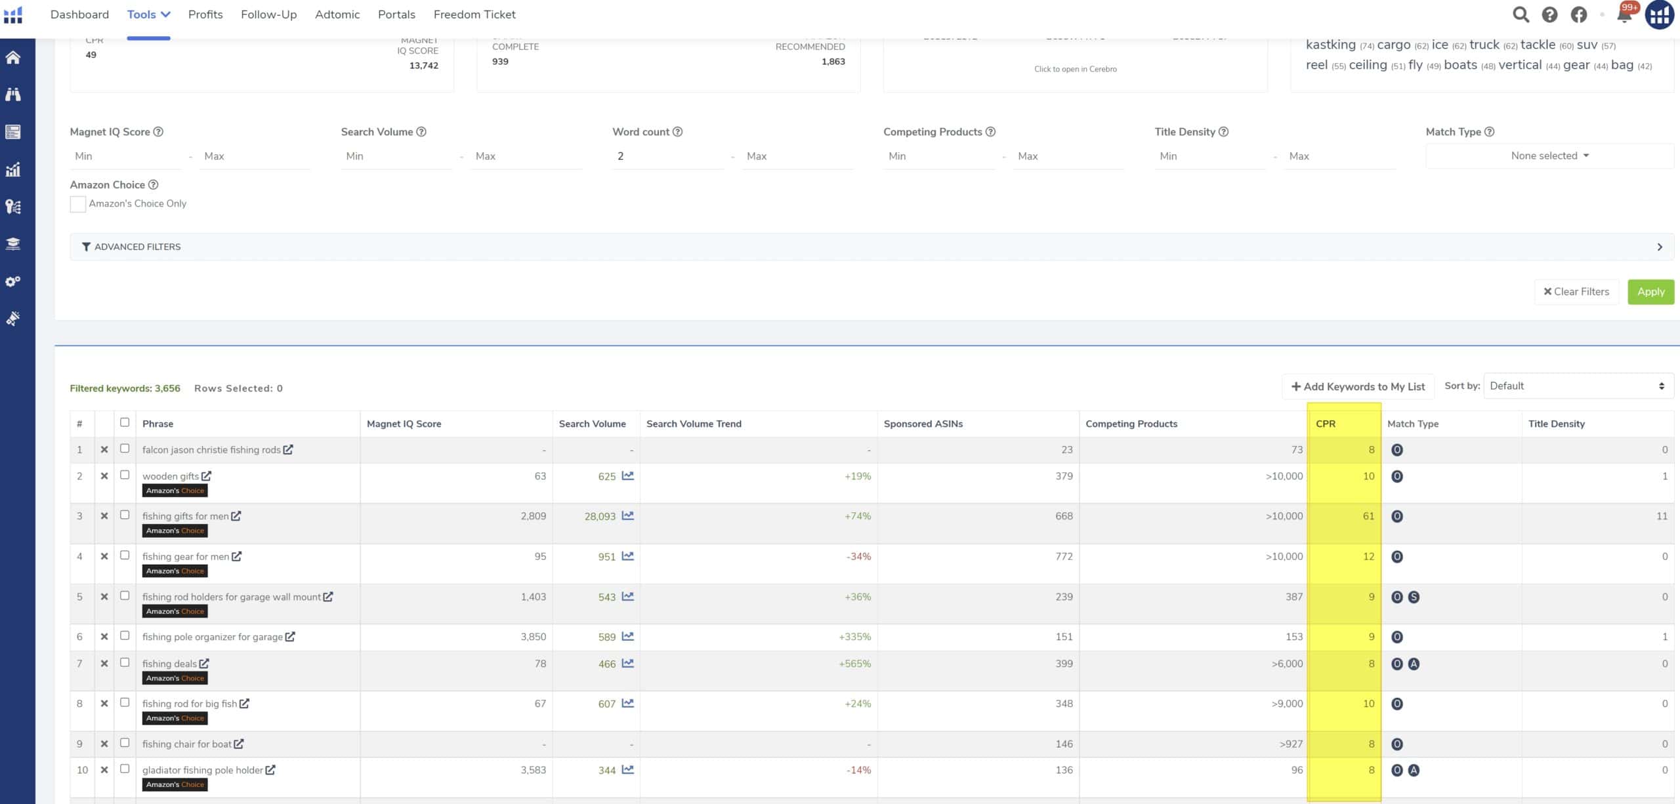View trend chart for wooden gifts row
The image size is (1680, 804).
click(628, 476)
